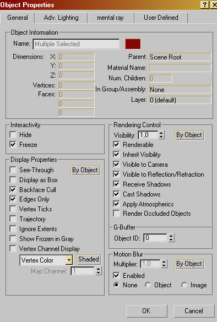The width and height of the screenshot is (217, 322).
Task: Disable Visible to Camera
Action: (x=116, y=164)
